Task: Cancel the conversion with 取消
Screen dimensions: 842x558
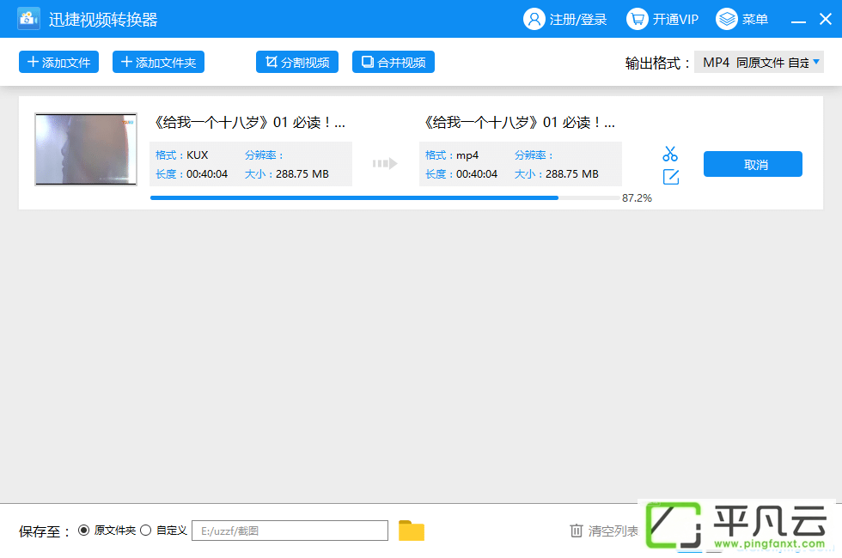Action: pyautogui.click(x=753, y=164)
